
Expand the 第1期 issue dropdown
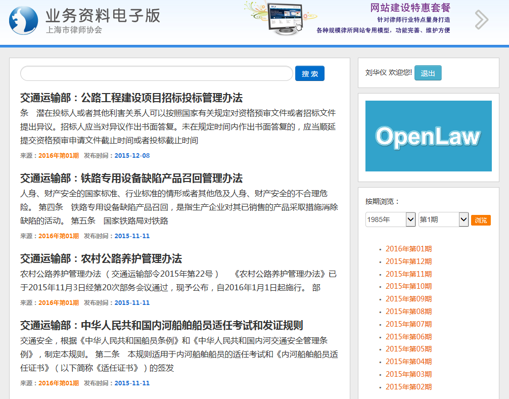443,219
